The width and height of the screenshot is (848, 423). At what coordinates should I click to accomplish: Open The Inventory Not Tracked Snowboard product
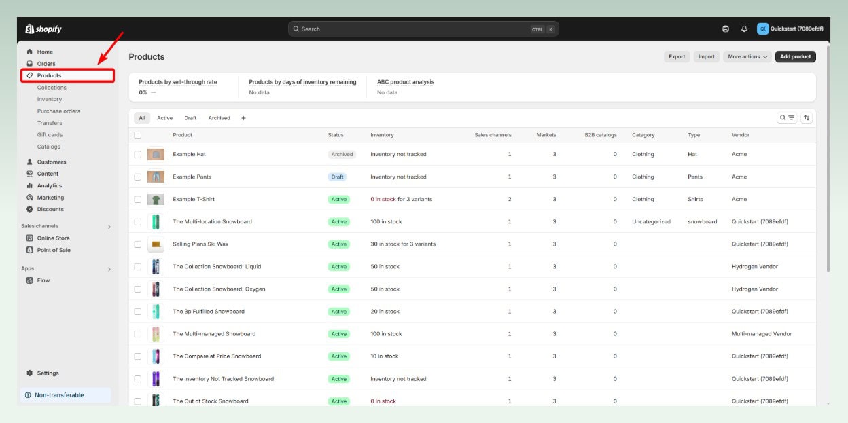[x=223, y=379]
